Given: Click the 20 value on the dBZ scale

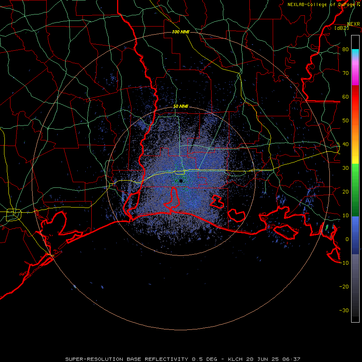Looking at the screenshot, I should tap(346, 191).
